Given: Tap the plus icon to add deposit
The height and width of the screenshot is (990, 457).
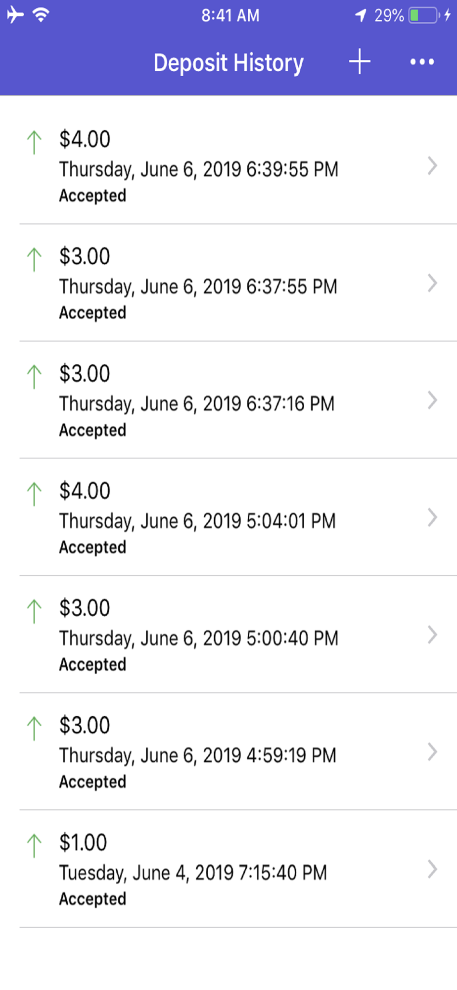Looking at the screenshot, I should (x=360, y=62).
